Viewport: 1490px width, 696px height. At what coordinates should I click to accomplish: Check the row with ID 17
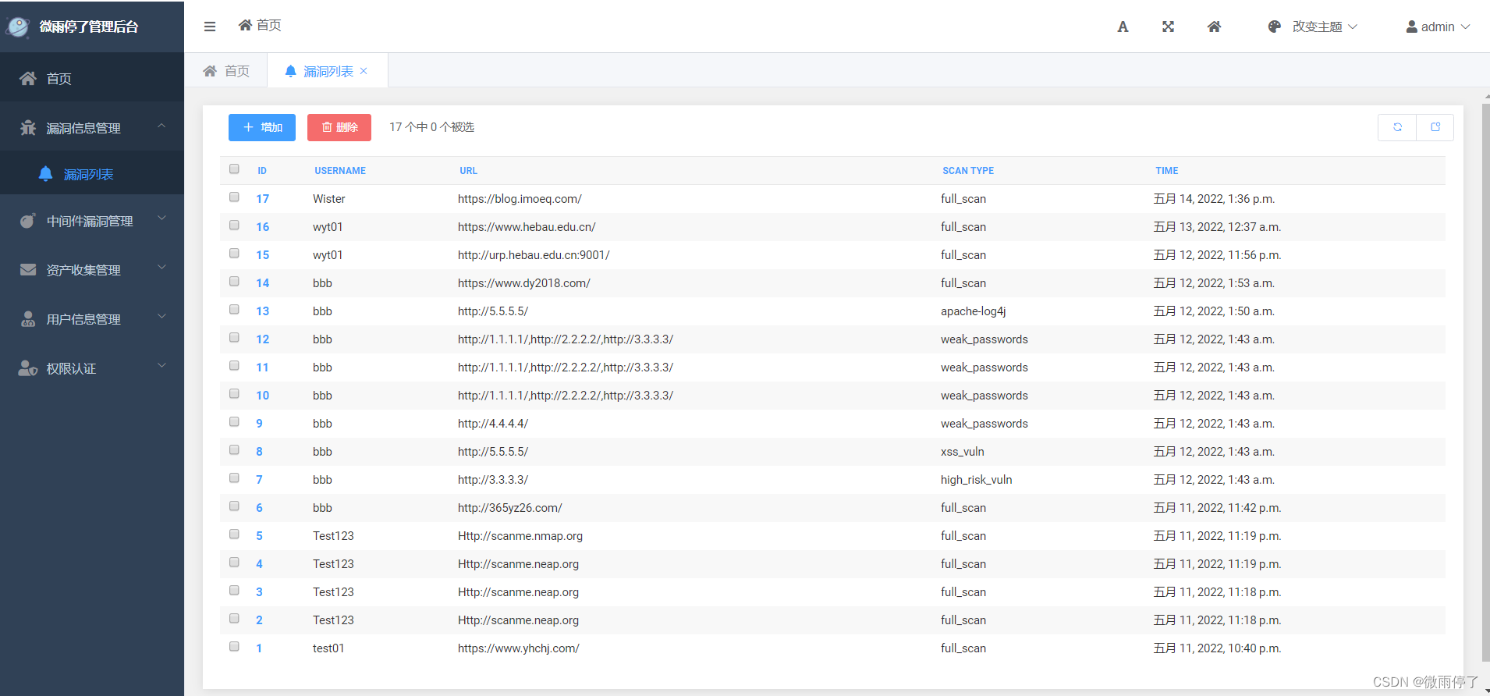[234, 197]
